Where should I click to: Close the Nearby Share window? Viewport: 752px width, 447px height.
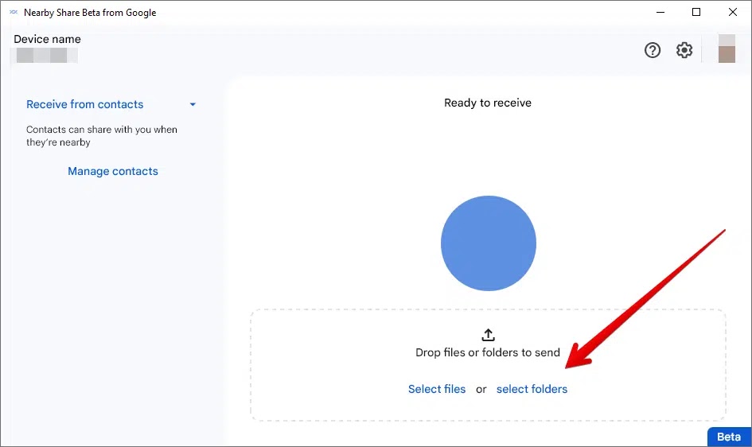pyautogui.click(x=733, y=13)
